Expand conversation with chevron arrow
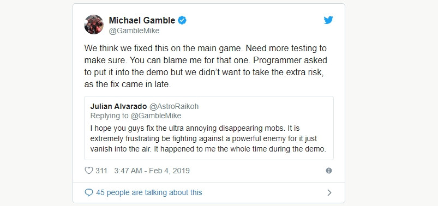The image size is (438, 206). (329, 192)
